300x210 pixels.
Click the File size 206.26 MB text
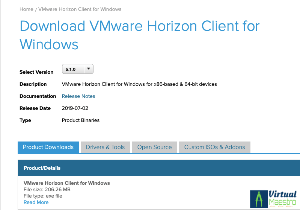tap(47, 189)
